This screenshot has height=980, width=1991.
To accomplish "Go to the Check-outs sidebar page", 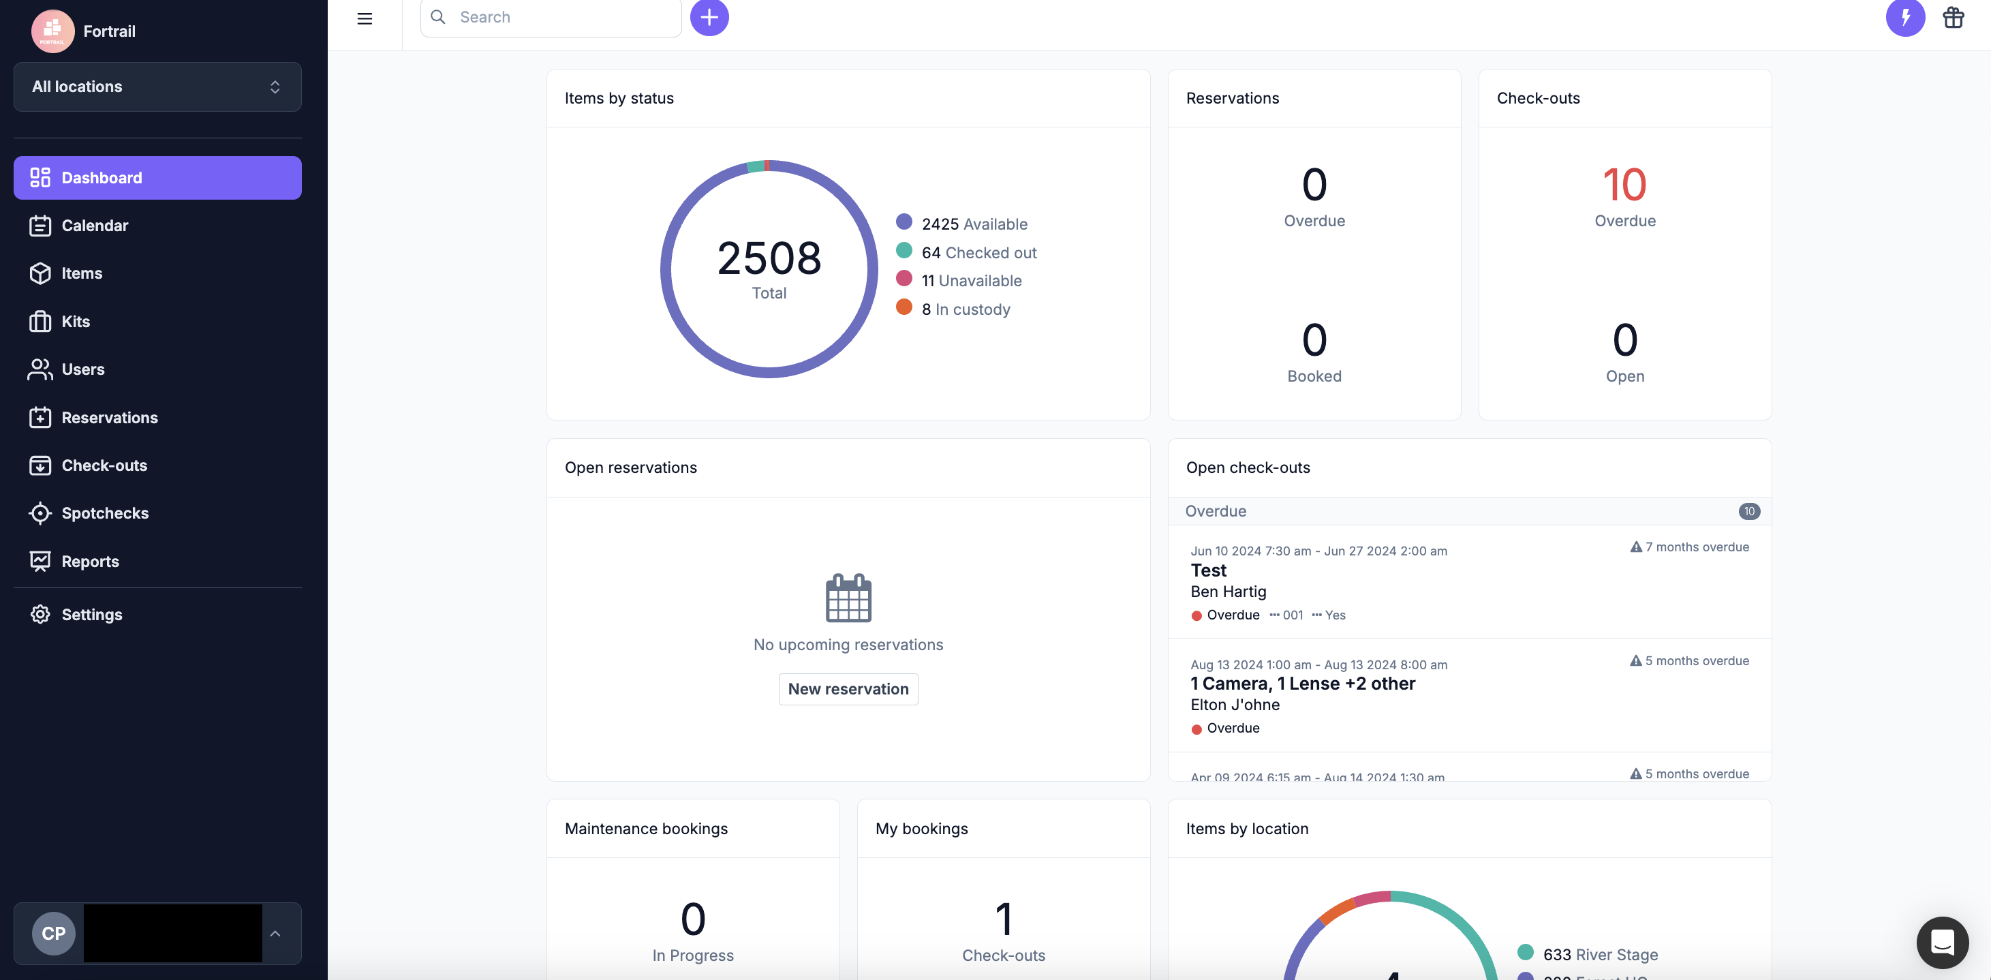I will [104, 465].
